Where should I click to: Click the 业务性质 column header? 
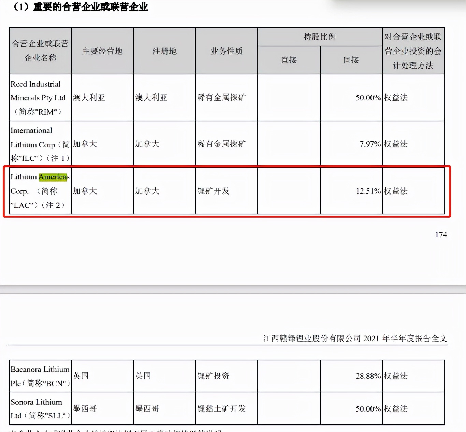[227, 51]
